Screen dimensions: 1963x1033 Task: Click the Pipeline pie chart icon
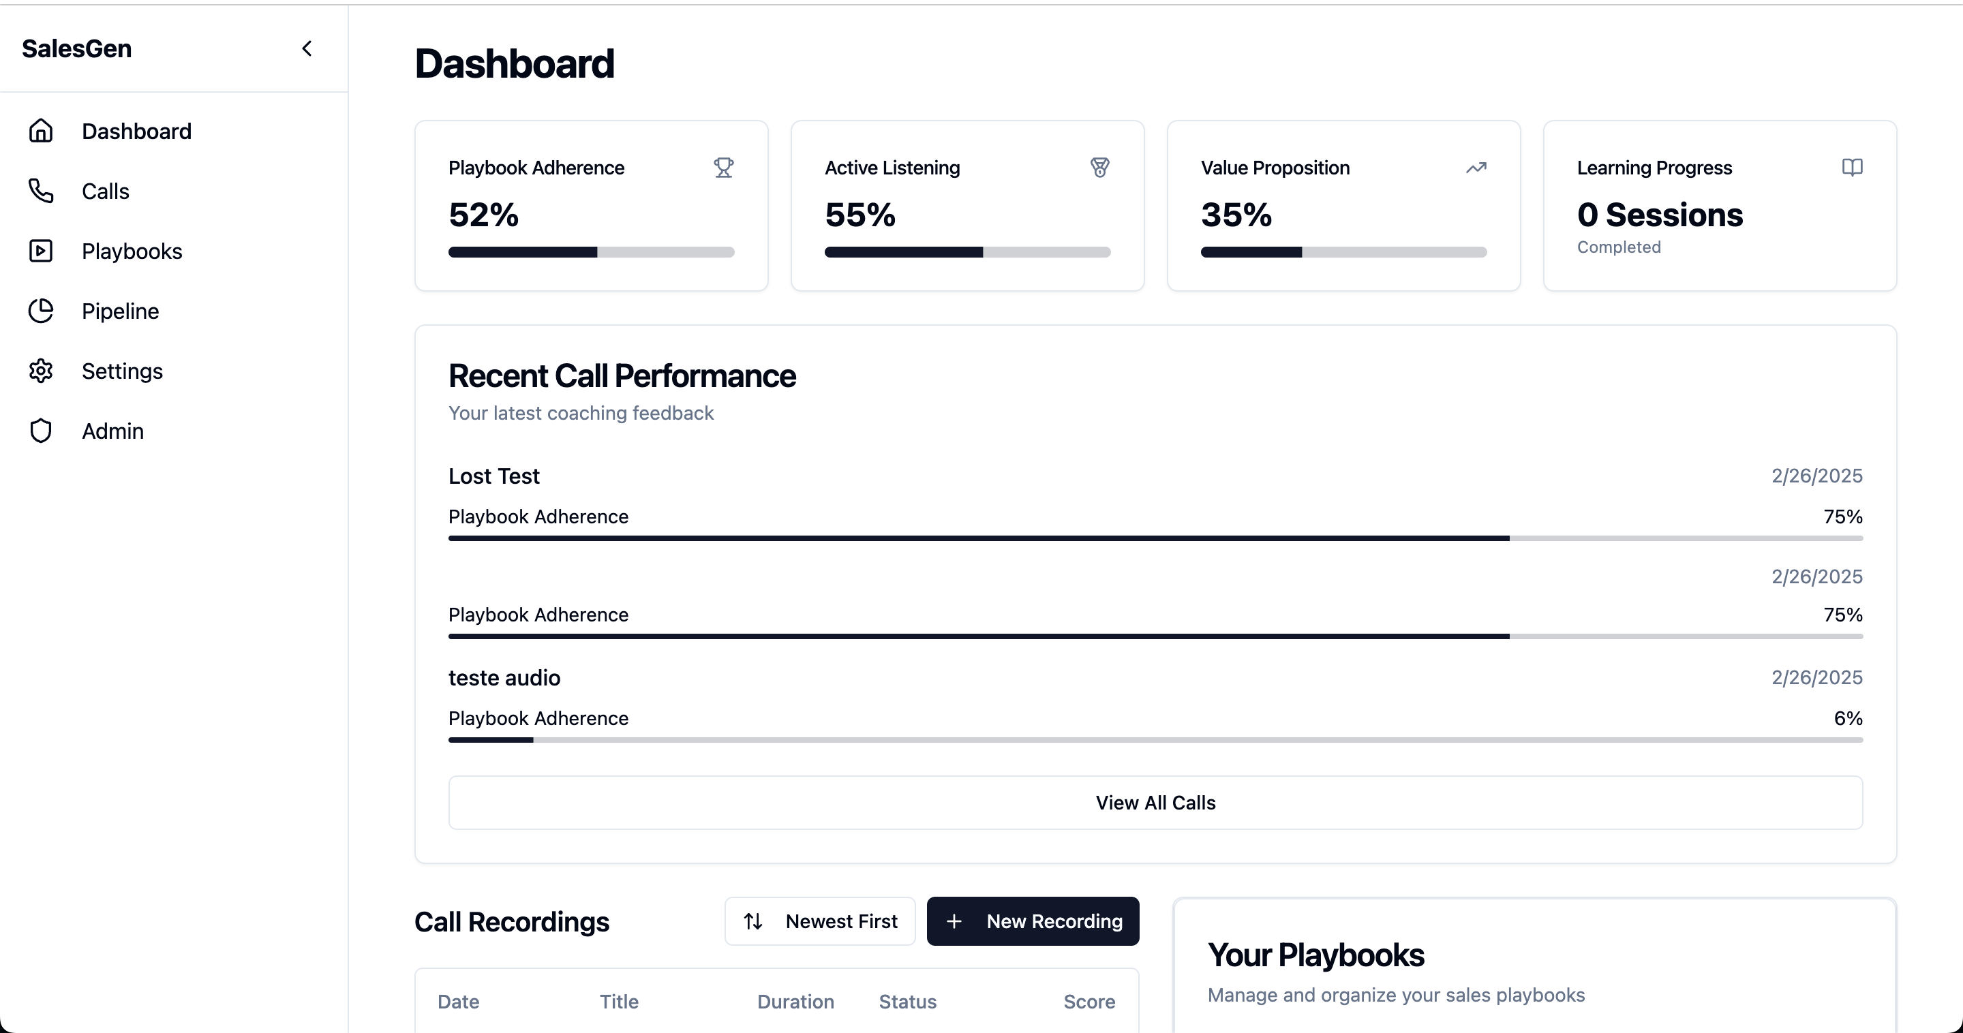click(41, 311)
